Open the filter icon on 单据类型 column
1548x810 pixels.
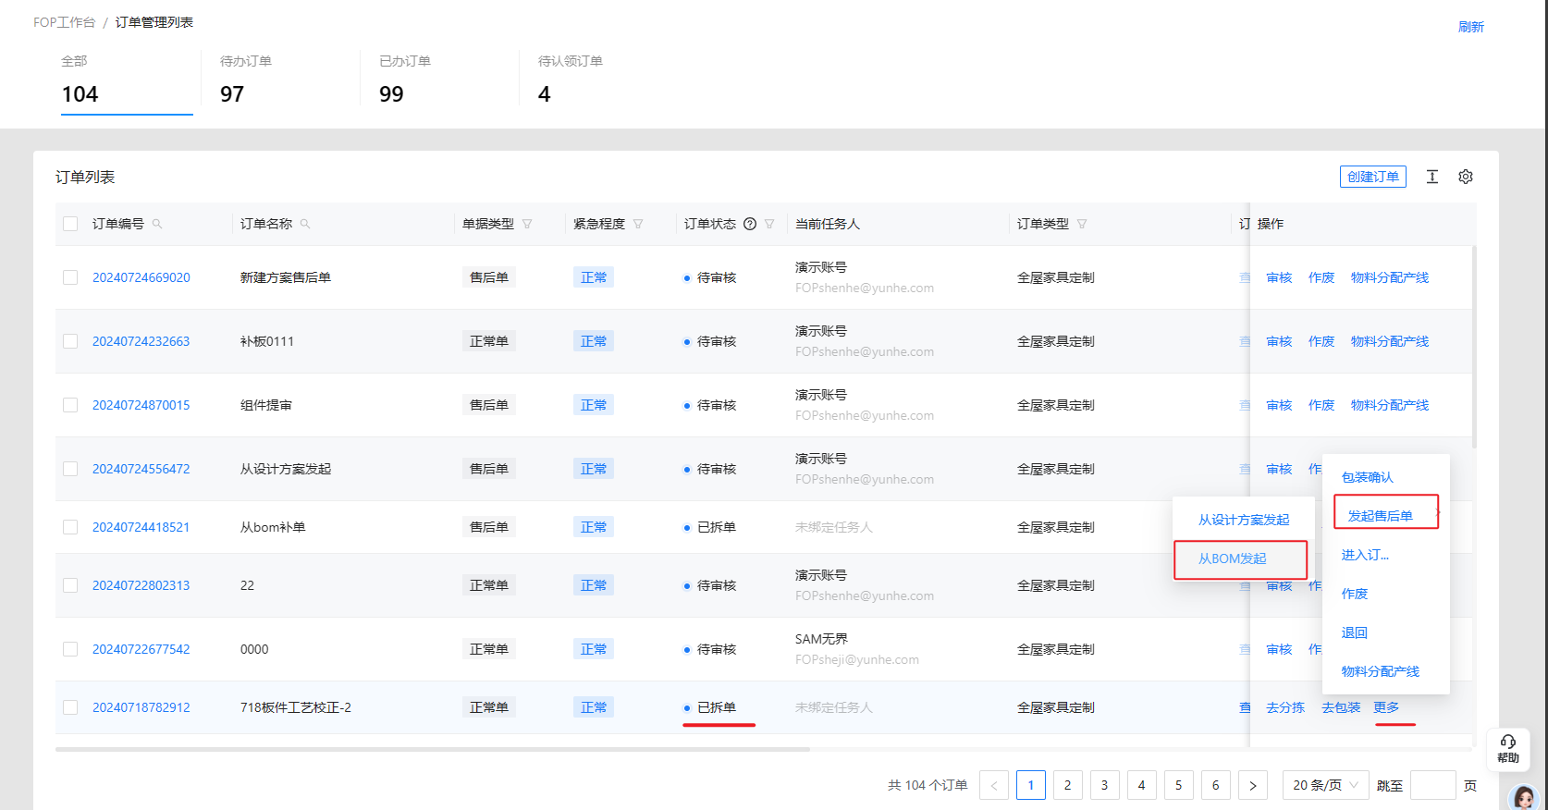pyautogui.click(x=527, y=224)
